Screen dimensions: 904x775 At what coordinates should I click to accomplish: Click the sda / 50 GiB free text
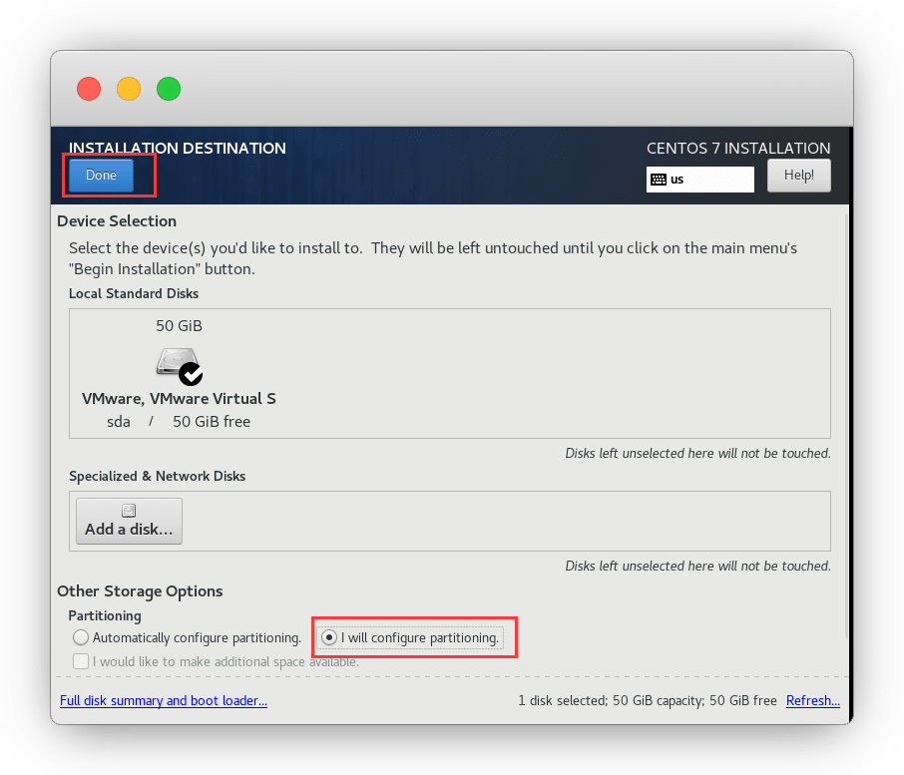click(x=179, y=422)
